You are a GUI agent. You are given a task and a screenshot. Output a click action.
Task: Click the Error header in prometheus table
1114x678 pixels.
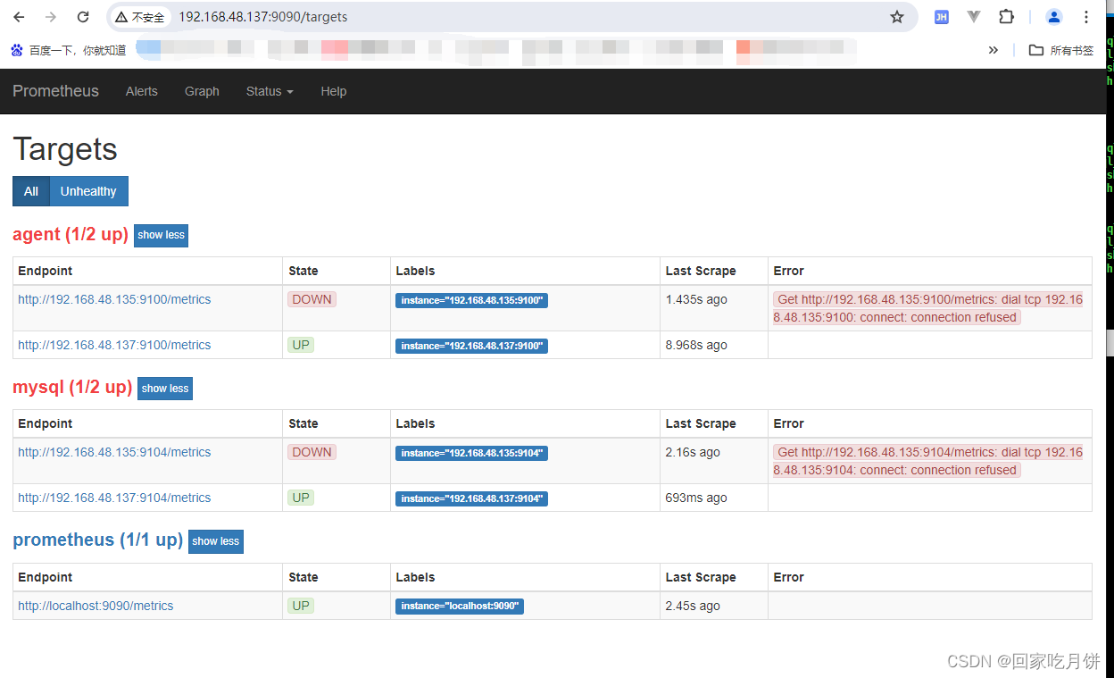pos(788,577)
